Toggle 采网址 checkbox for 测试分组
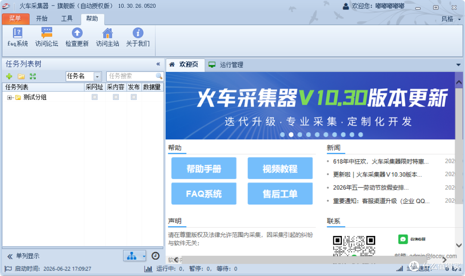 (x=95, y=97)
